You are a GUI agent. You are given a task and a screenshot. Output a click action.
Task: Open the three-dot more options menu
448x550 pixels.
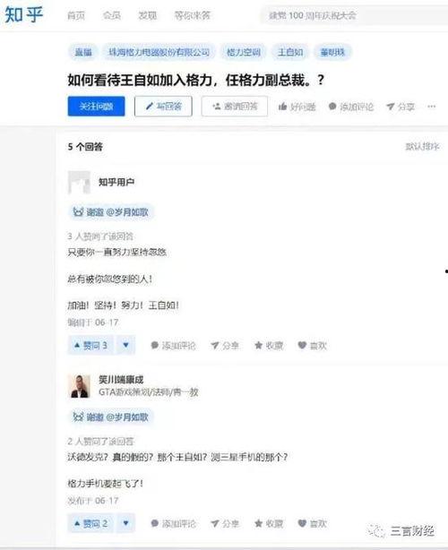[x=432, y=107]
